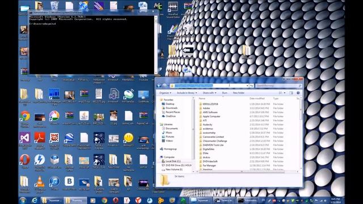Click Burn button in Explorer toolbar
Image resolution: width=363 pixels, height=204 pixels.
225,93
